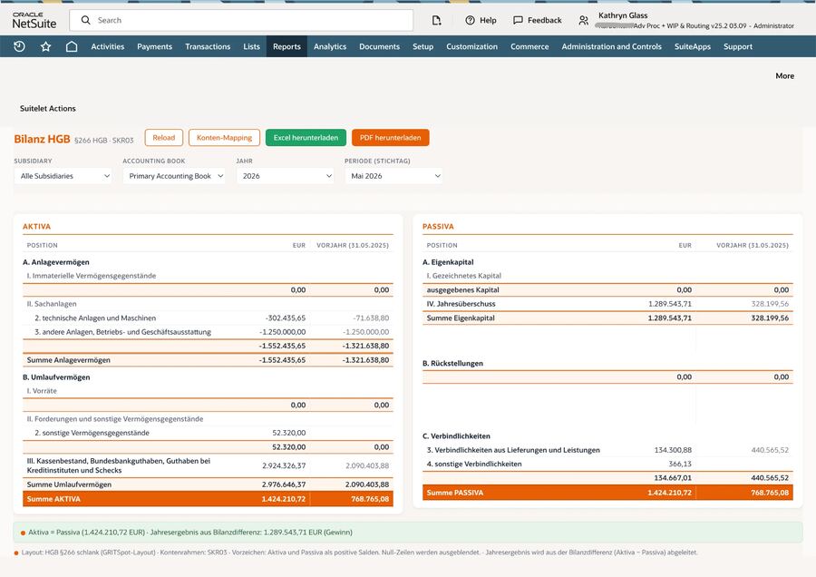Click the PASSIVA panel heading
The height and width of the screenshot is (577, 816).
pyautogui.click(x=438, y=227)
